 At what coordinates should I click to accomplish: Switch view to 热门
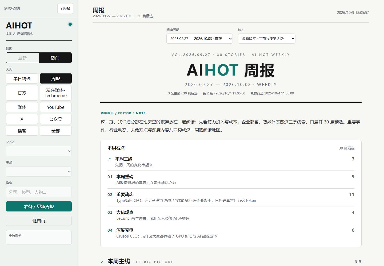55,58
